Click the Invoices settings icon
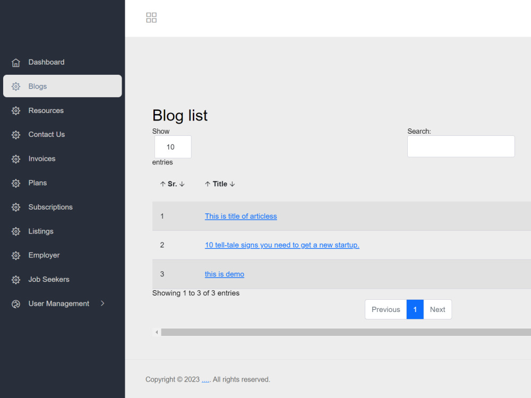 coord(16,159)
